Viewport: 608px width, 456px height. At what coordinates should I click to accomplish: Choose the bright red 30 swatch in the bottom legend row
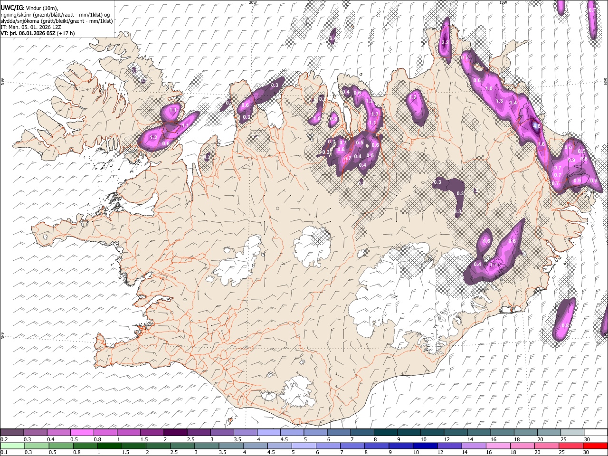coord(595,446)
